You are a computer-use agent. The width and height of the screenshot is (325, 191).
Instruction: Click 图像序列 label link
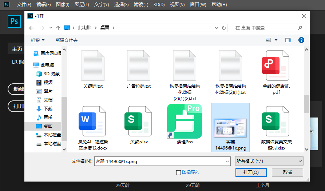[190, 172]
